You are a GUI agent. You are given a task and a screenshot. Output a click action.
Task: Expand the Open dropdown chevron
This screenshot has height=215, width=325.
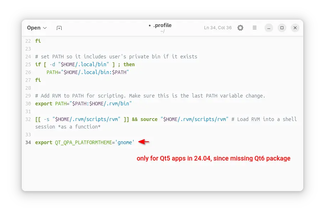(x=45, y=28)
